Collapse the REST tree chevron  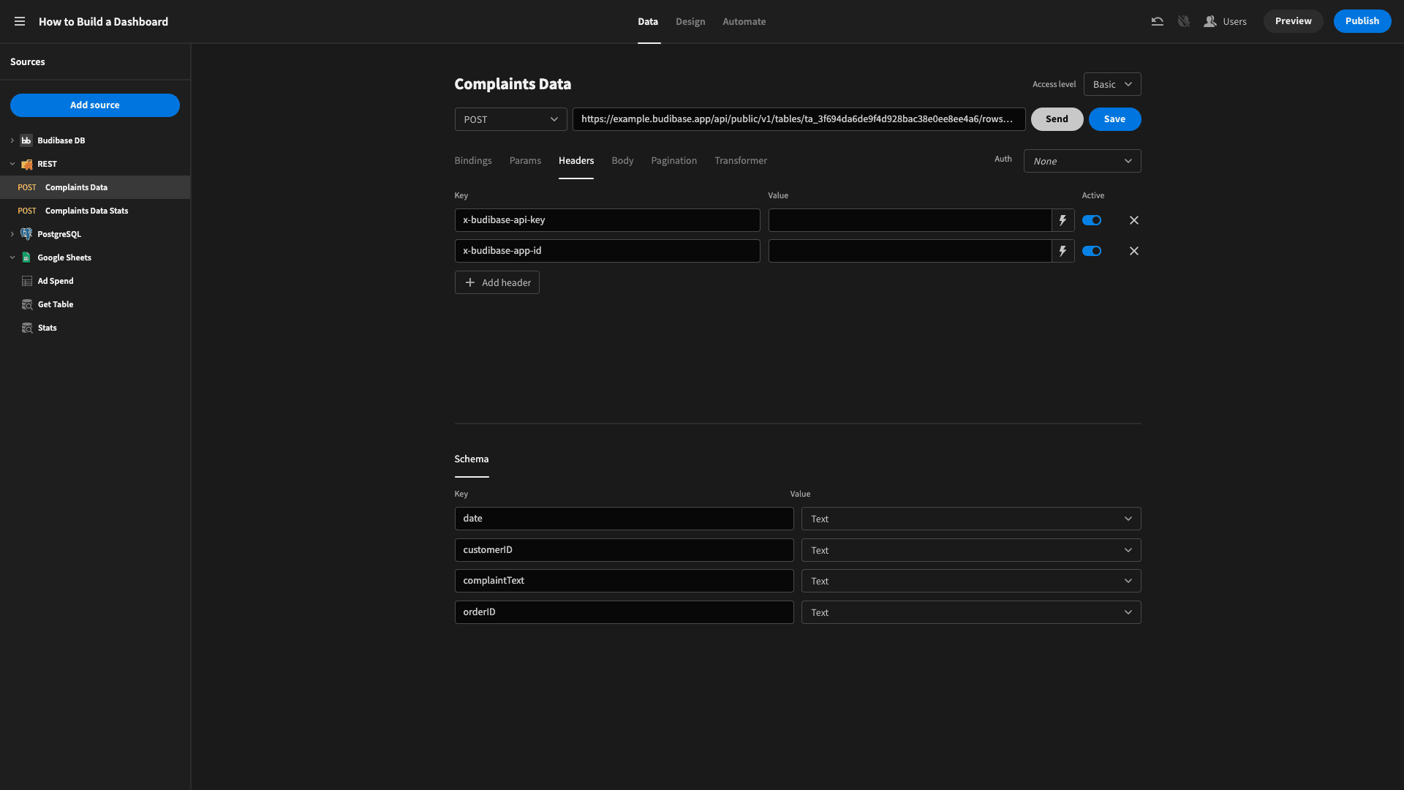[12, 164]
